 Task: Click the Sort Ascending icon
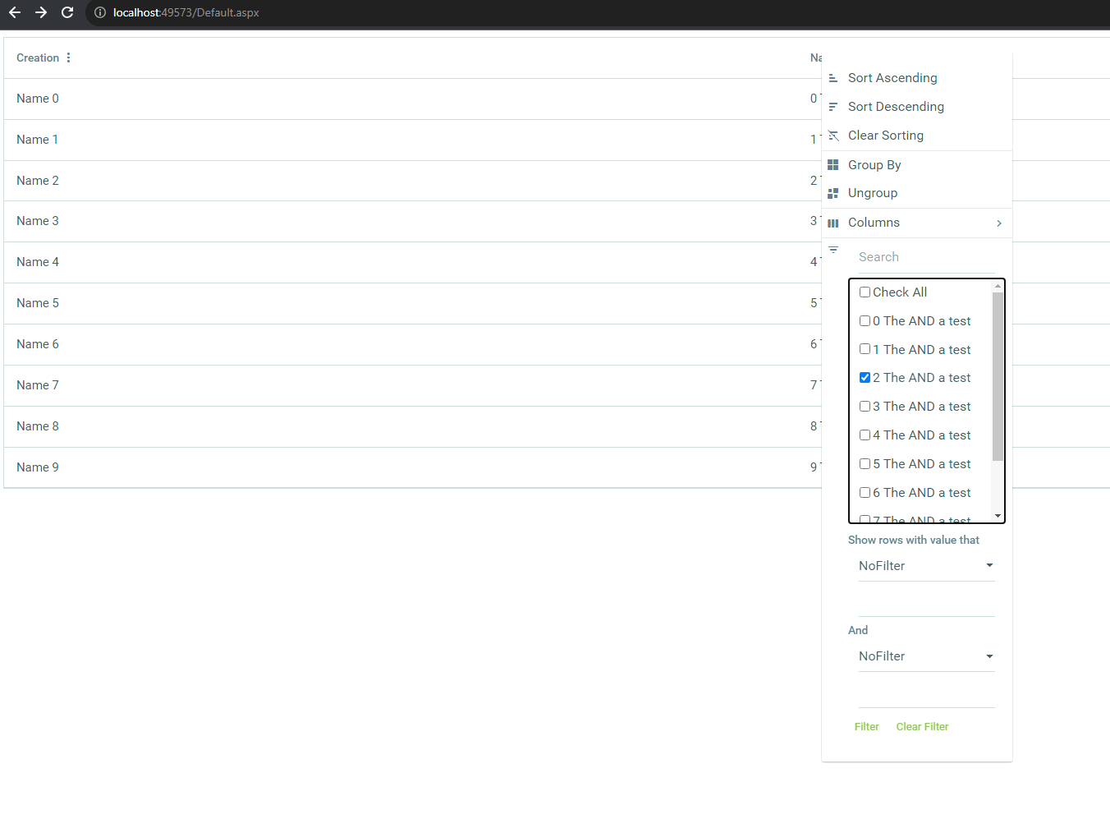pos(833,78)
